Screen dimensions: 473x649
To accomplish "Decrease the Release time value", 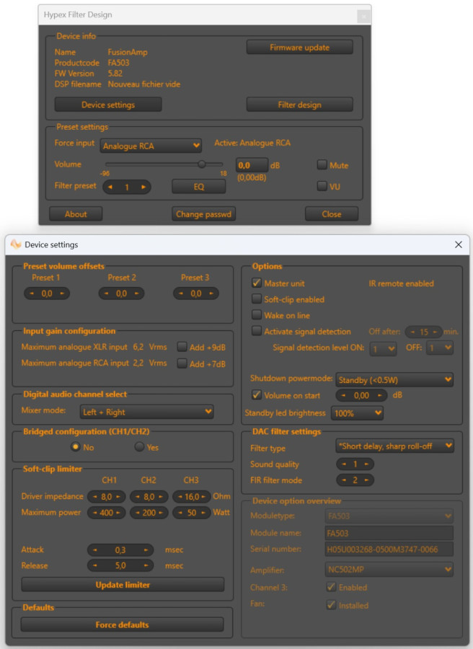I will pyautogui.click(x=95, y=566).
